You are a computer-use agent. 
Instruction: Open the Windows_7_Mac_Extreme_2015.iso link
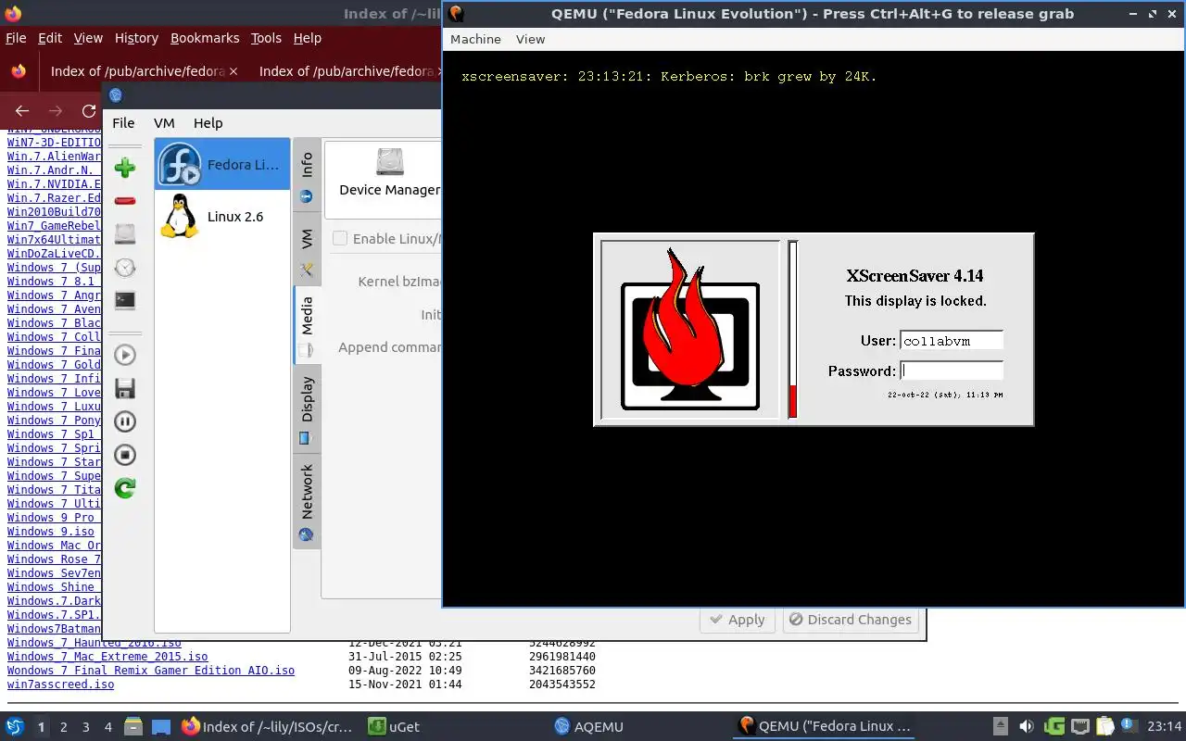click(107, 657)
